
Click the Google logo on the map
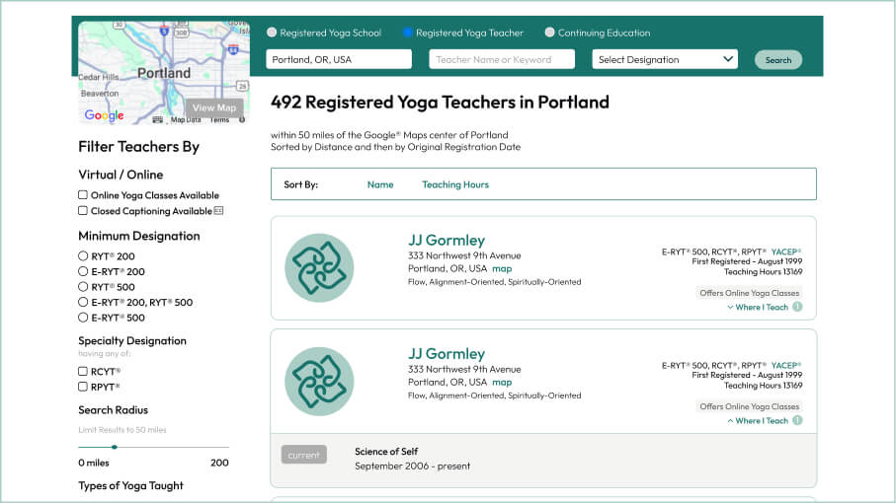point(104,115)
